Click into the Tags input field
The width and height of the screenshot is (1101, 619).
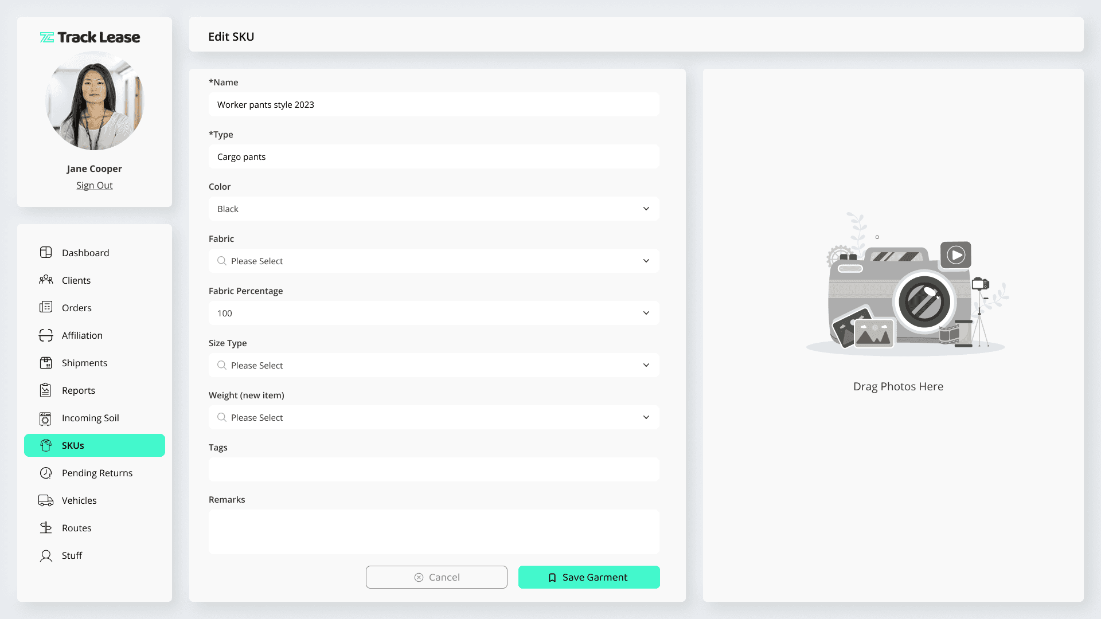434,470
